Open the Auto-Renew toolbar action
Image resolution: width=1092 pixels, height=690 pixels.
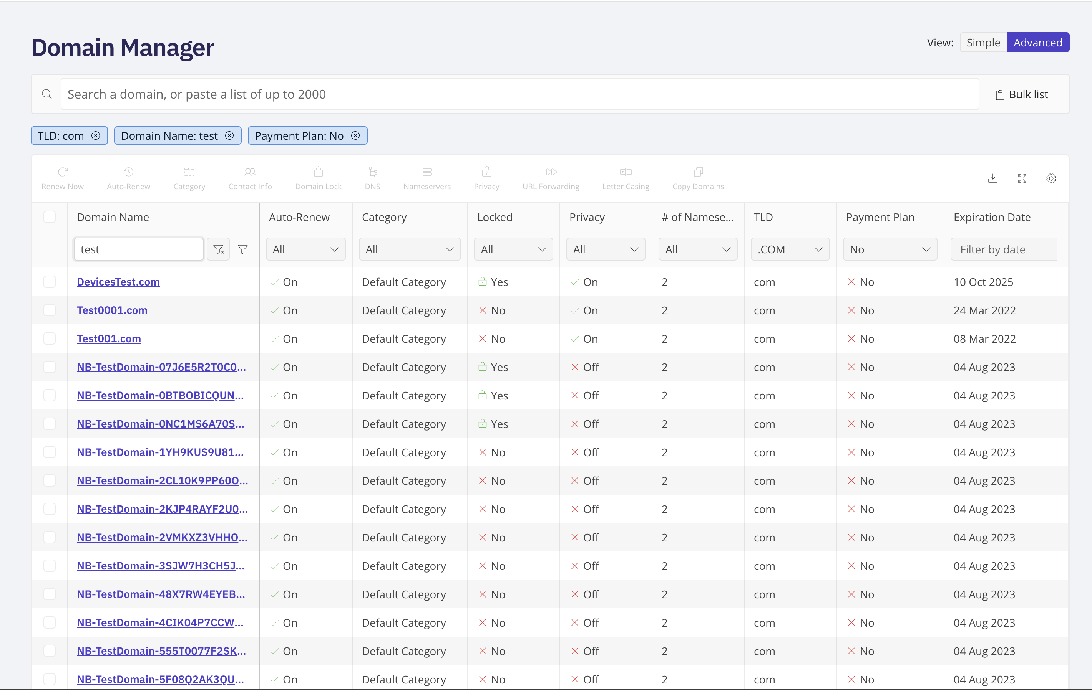[x=128, y=178]
